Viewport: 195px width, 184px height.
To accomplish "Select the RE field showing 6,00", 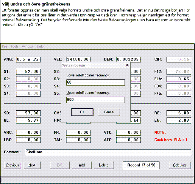I will tap(179, 113).
